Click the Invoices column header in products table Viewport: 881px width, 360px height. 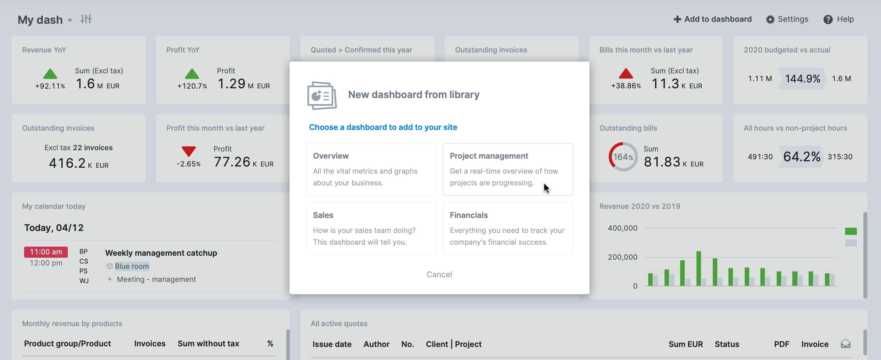pos(150,343)
